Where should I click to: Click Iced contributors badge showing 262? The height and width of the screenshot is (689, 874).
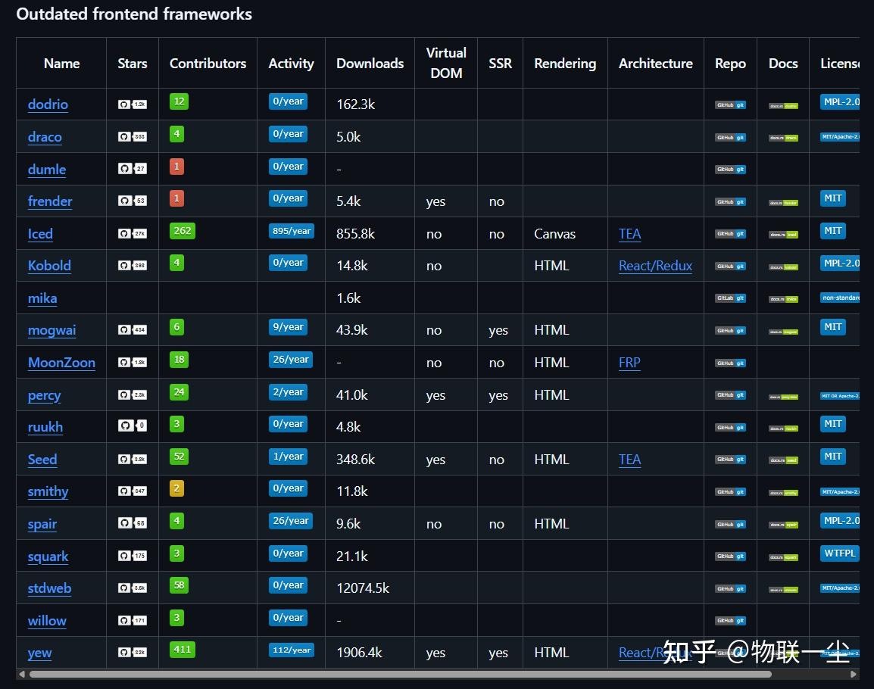[x=183, y=231]
